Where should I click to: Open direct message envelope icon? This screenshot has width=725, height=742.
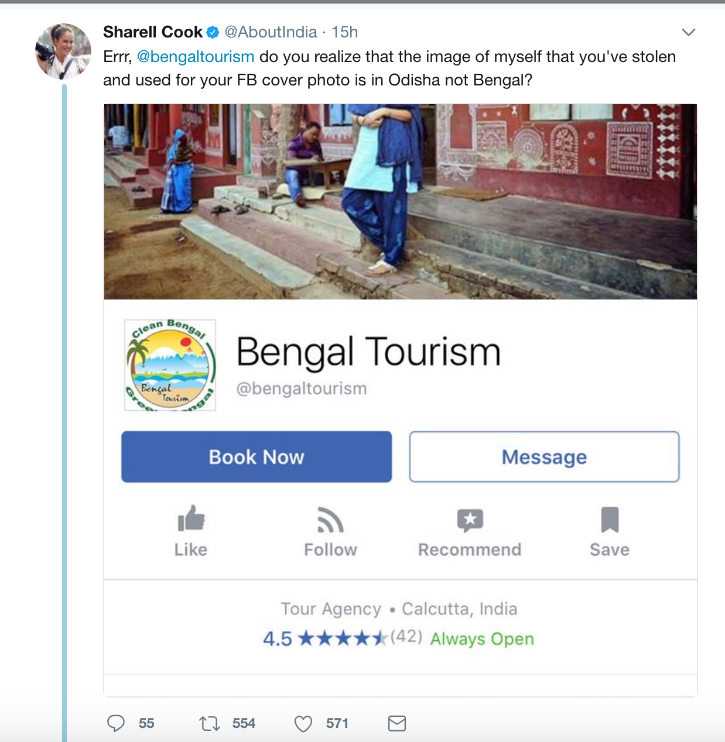point(397,724)
